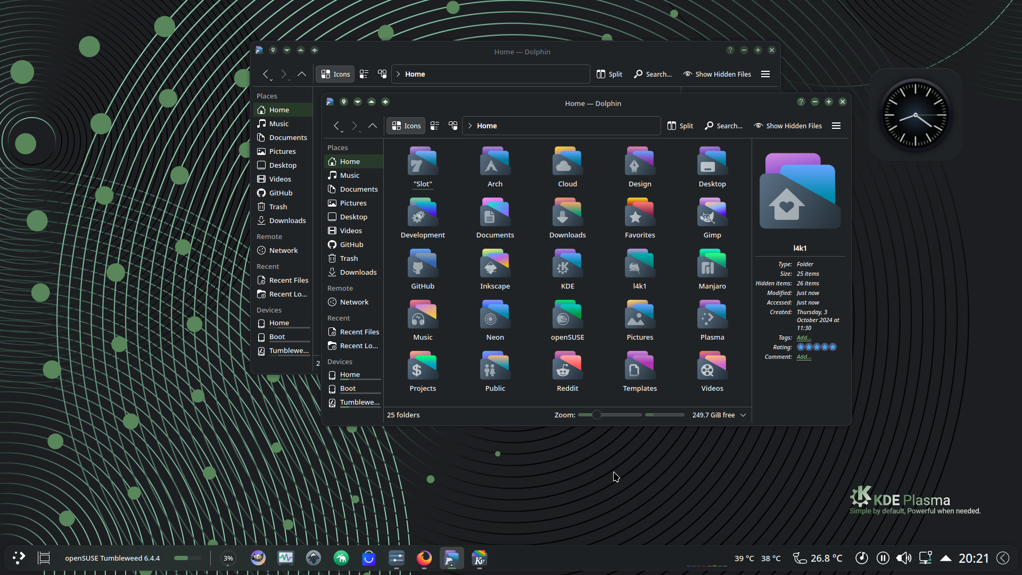Open the volume control in system tray
The image size is (1022, 575).
903,558
